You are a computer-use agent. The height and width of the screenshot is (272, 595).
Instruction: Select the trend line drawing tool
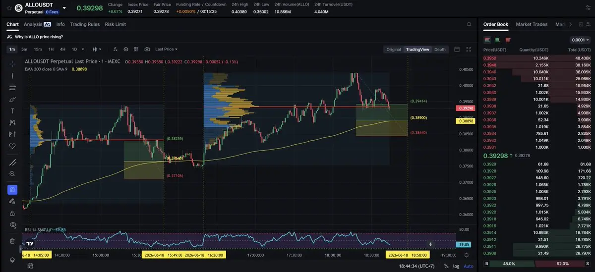(x=12, y=76)
